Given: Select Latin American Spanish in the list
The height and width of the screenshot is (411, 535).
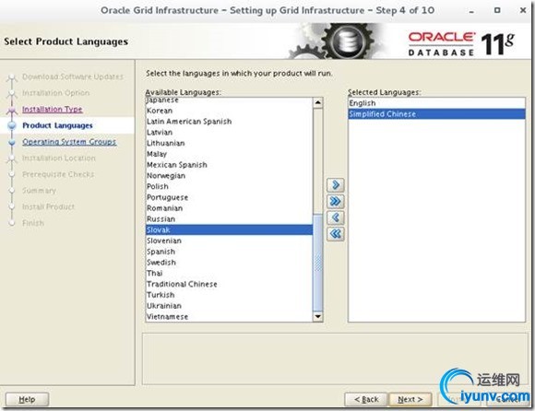Looking at the screenshot, I should coord(229,122).
